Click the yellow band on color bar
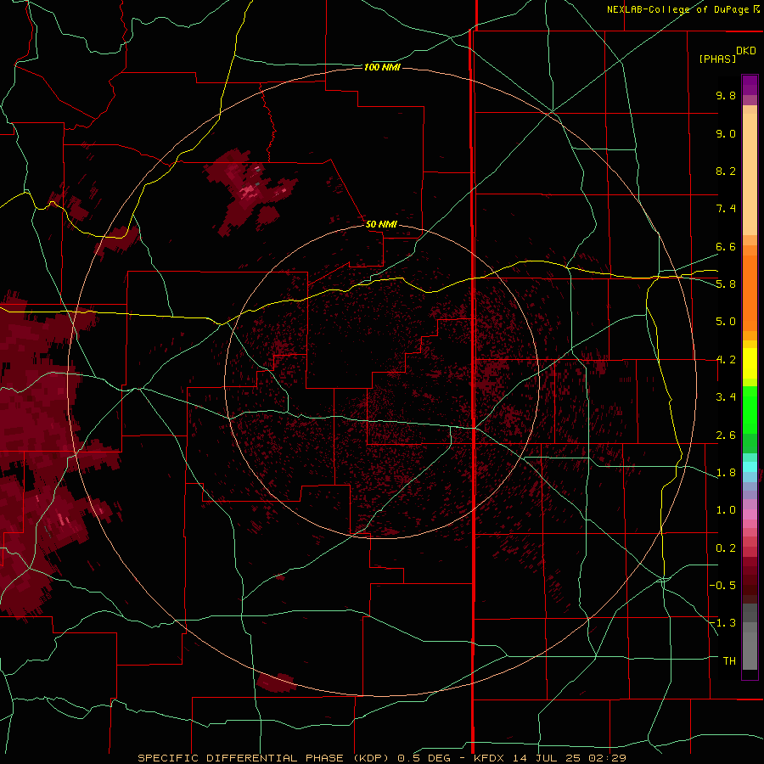764x764 pixels. (750, 363)
